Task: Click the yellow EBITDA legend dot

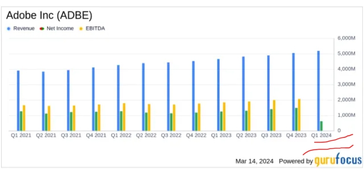Action: point(81,29)
